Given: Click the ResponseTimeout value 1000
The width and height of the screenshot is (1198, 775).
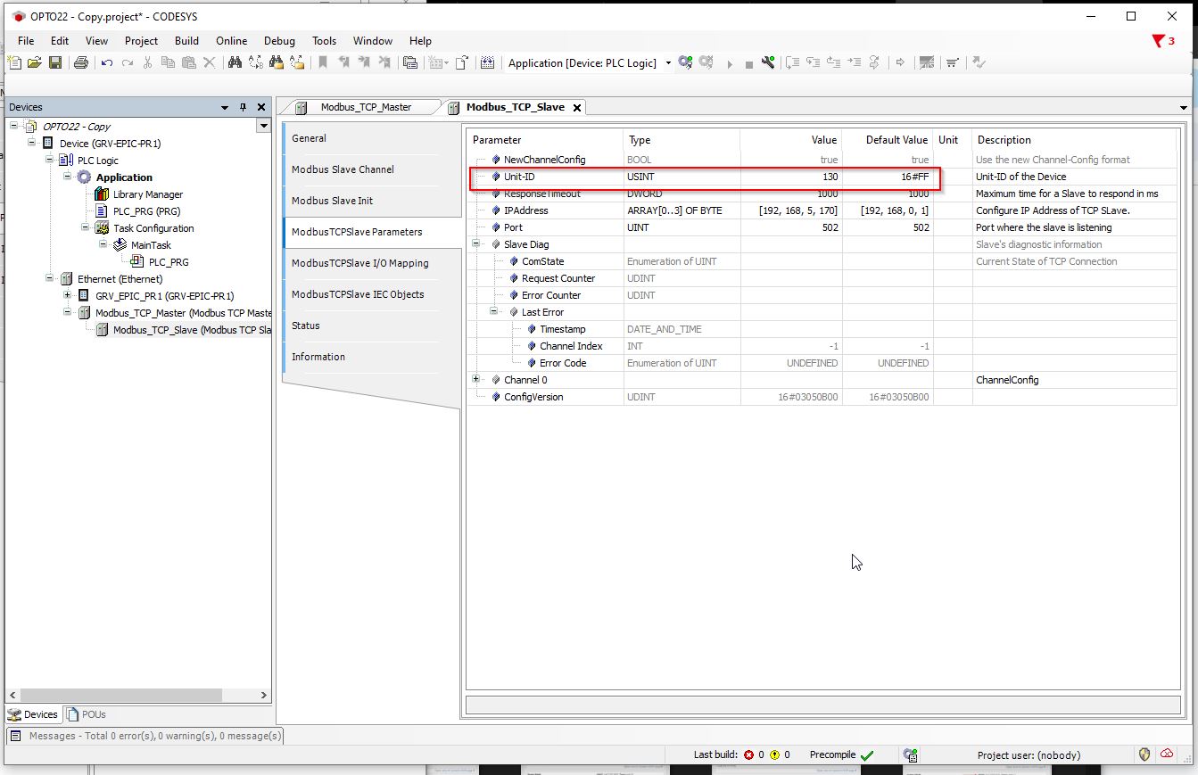Looking at the screenshot, I should coord(790,194).
